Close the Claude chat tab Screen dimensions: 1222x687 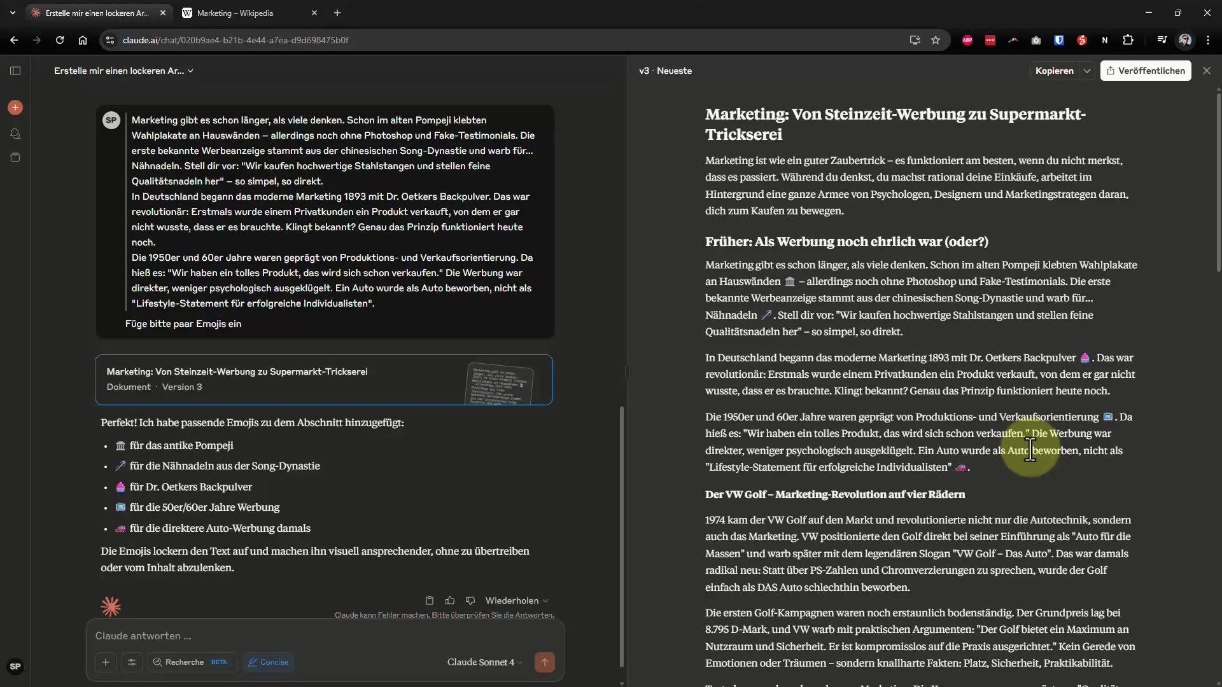(x=163, y=13)
